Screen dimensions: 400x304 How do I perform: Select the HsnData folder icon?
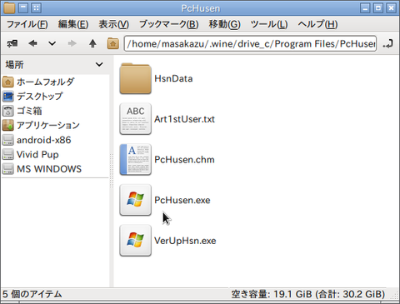click(x=136, y=78)
